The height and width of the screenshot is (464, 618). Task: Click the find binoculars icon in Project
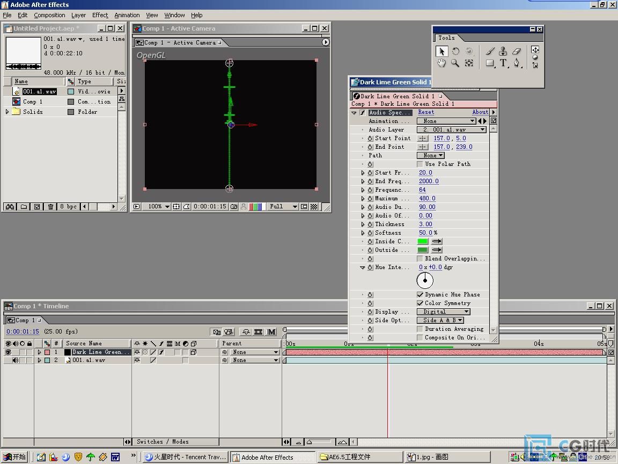point(10,206)
